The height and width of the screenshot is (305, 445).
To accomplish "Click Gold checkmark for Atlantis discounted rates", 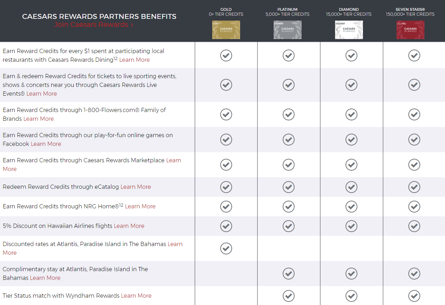I will (226, 248).
